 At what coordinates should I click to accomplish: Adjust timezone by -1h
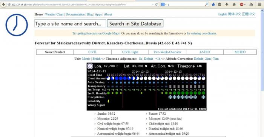tap(140, 59)
